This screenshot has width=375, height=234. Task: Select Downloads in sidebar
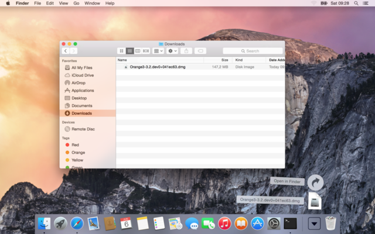[87, 113]
